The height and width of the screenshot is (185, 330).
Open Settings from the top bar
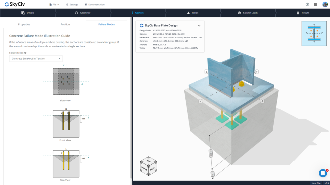tap(72, 5)
